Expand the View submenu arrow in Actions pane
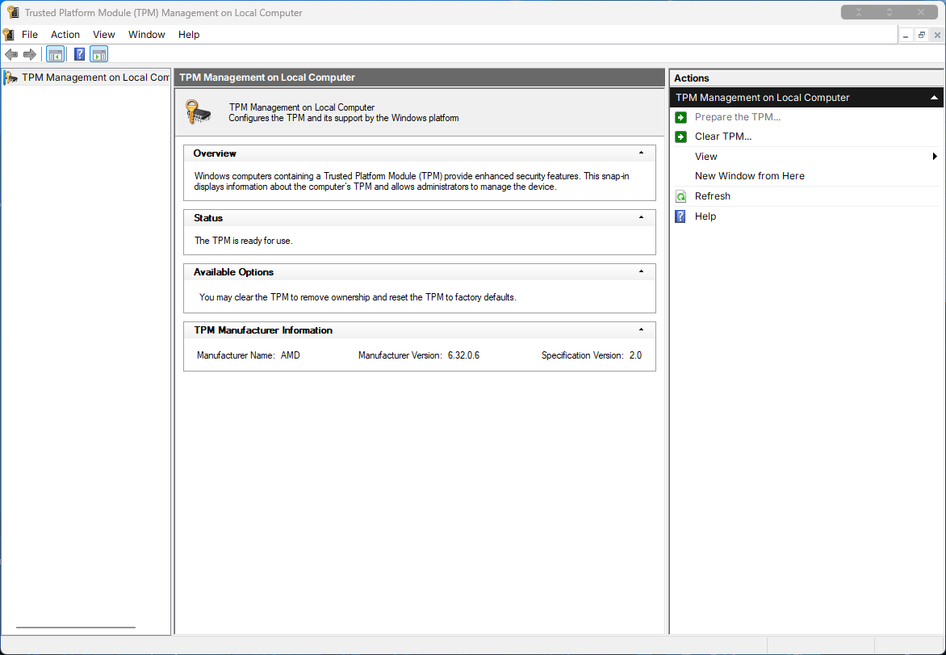 935,157
